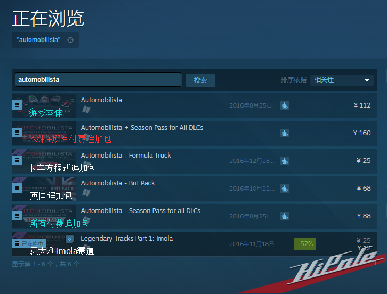Open Automobilista - Formula Truck result

pos(126,156)
